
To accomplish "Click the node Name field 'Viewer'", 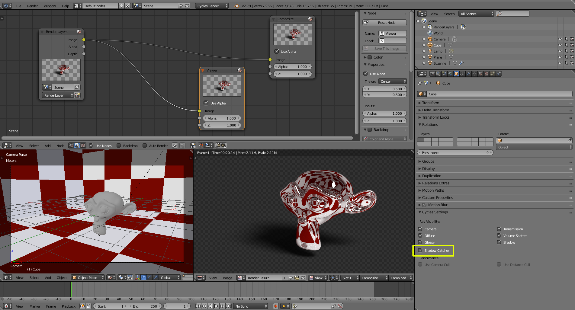I will point(393,34).
